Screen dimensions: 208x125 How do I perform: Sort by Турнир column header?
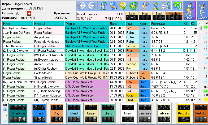pos(87,24)
